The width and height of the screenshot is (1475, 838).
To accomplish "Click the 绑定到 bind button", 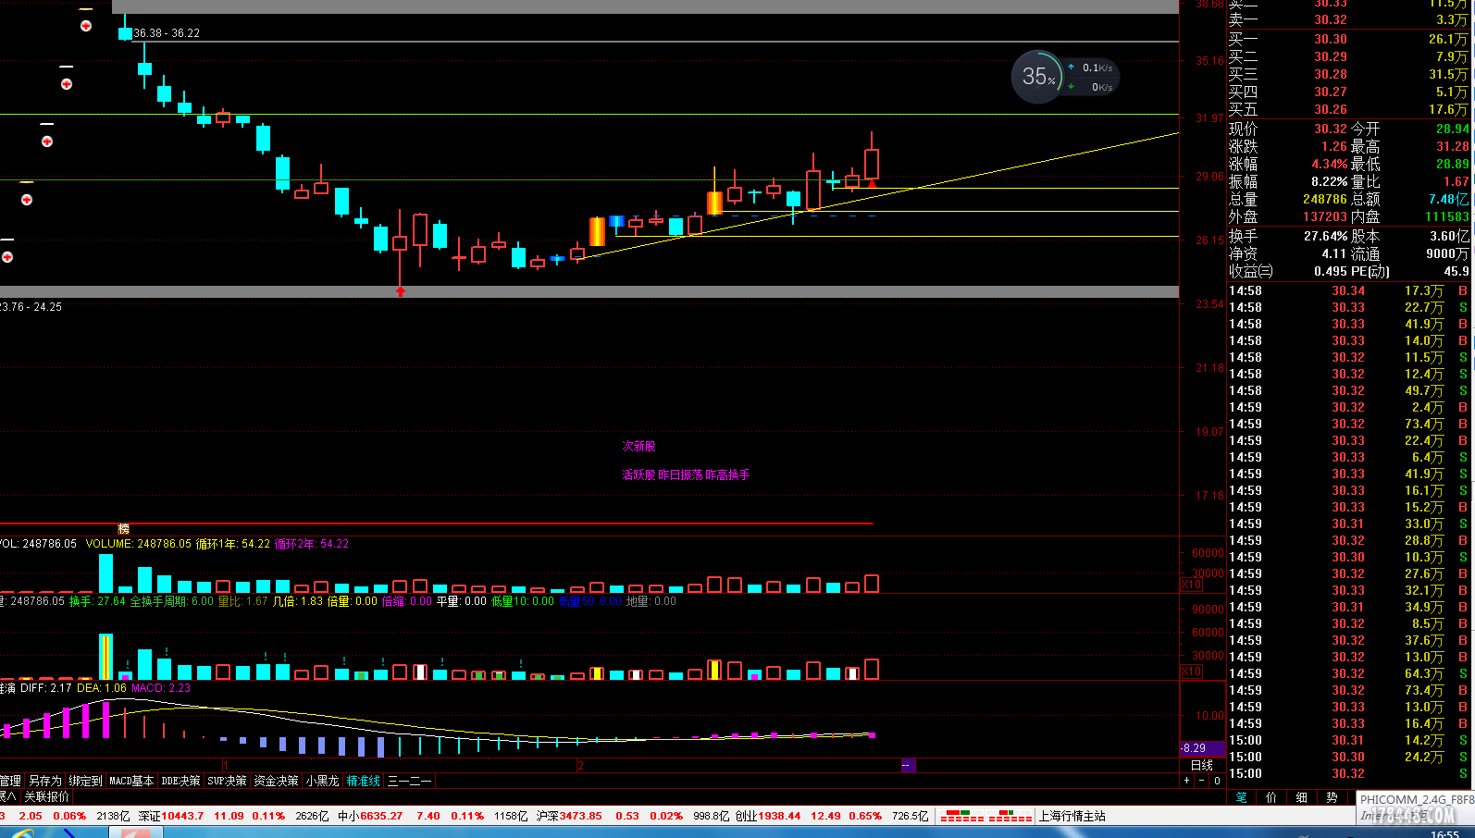I will click(85, 781).
